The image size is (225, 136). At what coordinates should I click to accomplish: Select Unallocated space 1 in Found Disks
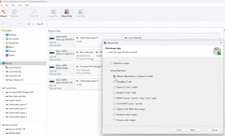[x=17, y=109]
